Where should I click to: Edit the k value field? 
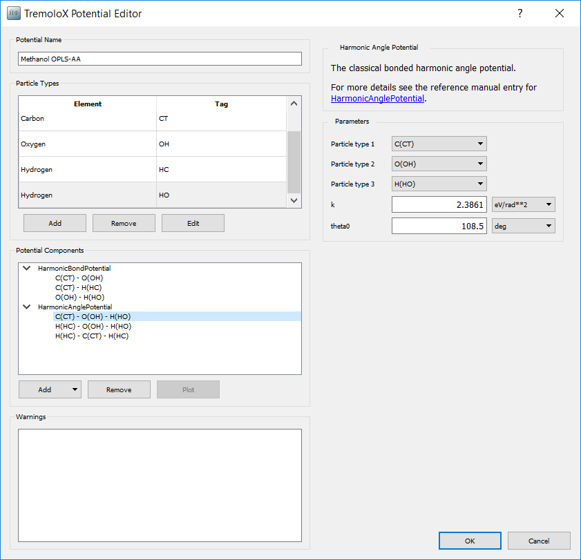pos(439,204)
